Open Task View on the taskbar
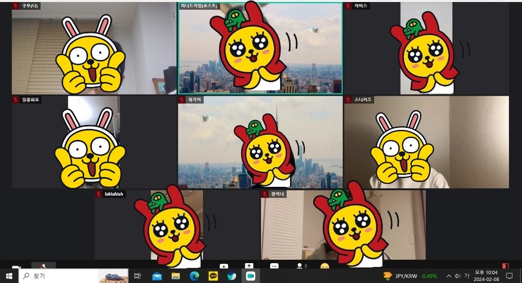522x283 pixels. pyautogui.click(x=137, y=276)
